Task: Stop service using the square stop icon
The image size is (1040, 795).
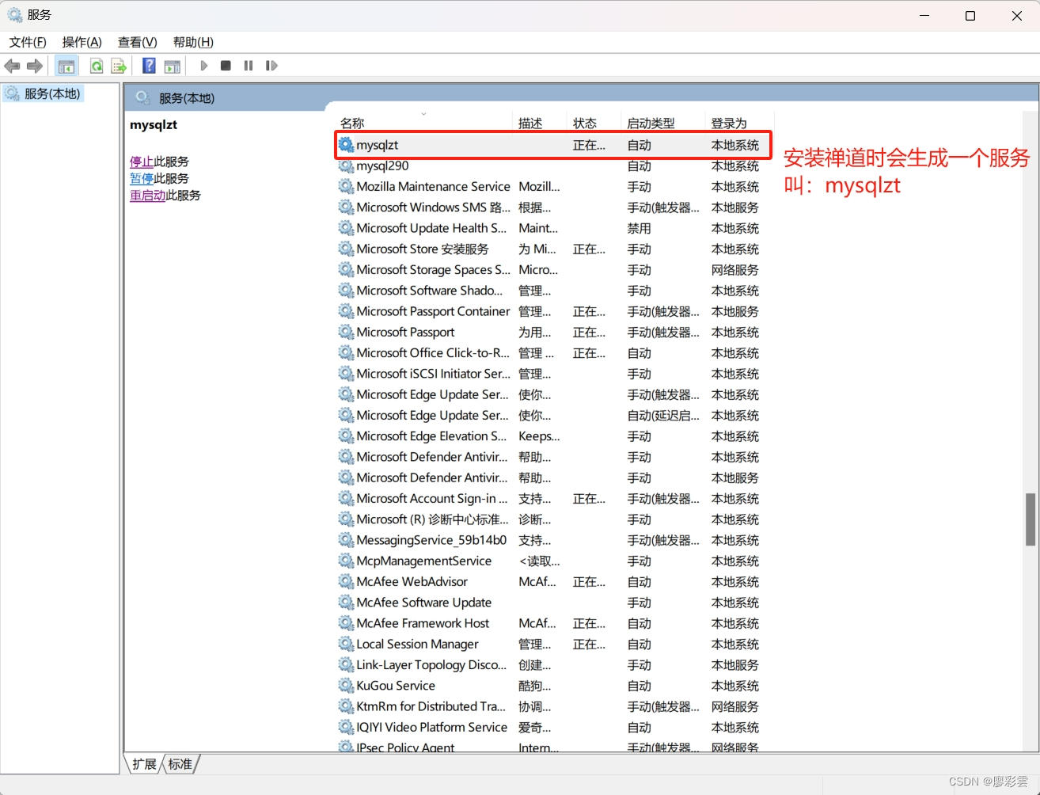Action: 226,66
